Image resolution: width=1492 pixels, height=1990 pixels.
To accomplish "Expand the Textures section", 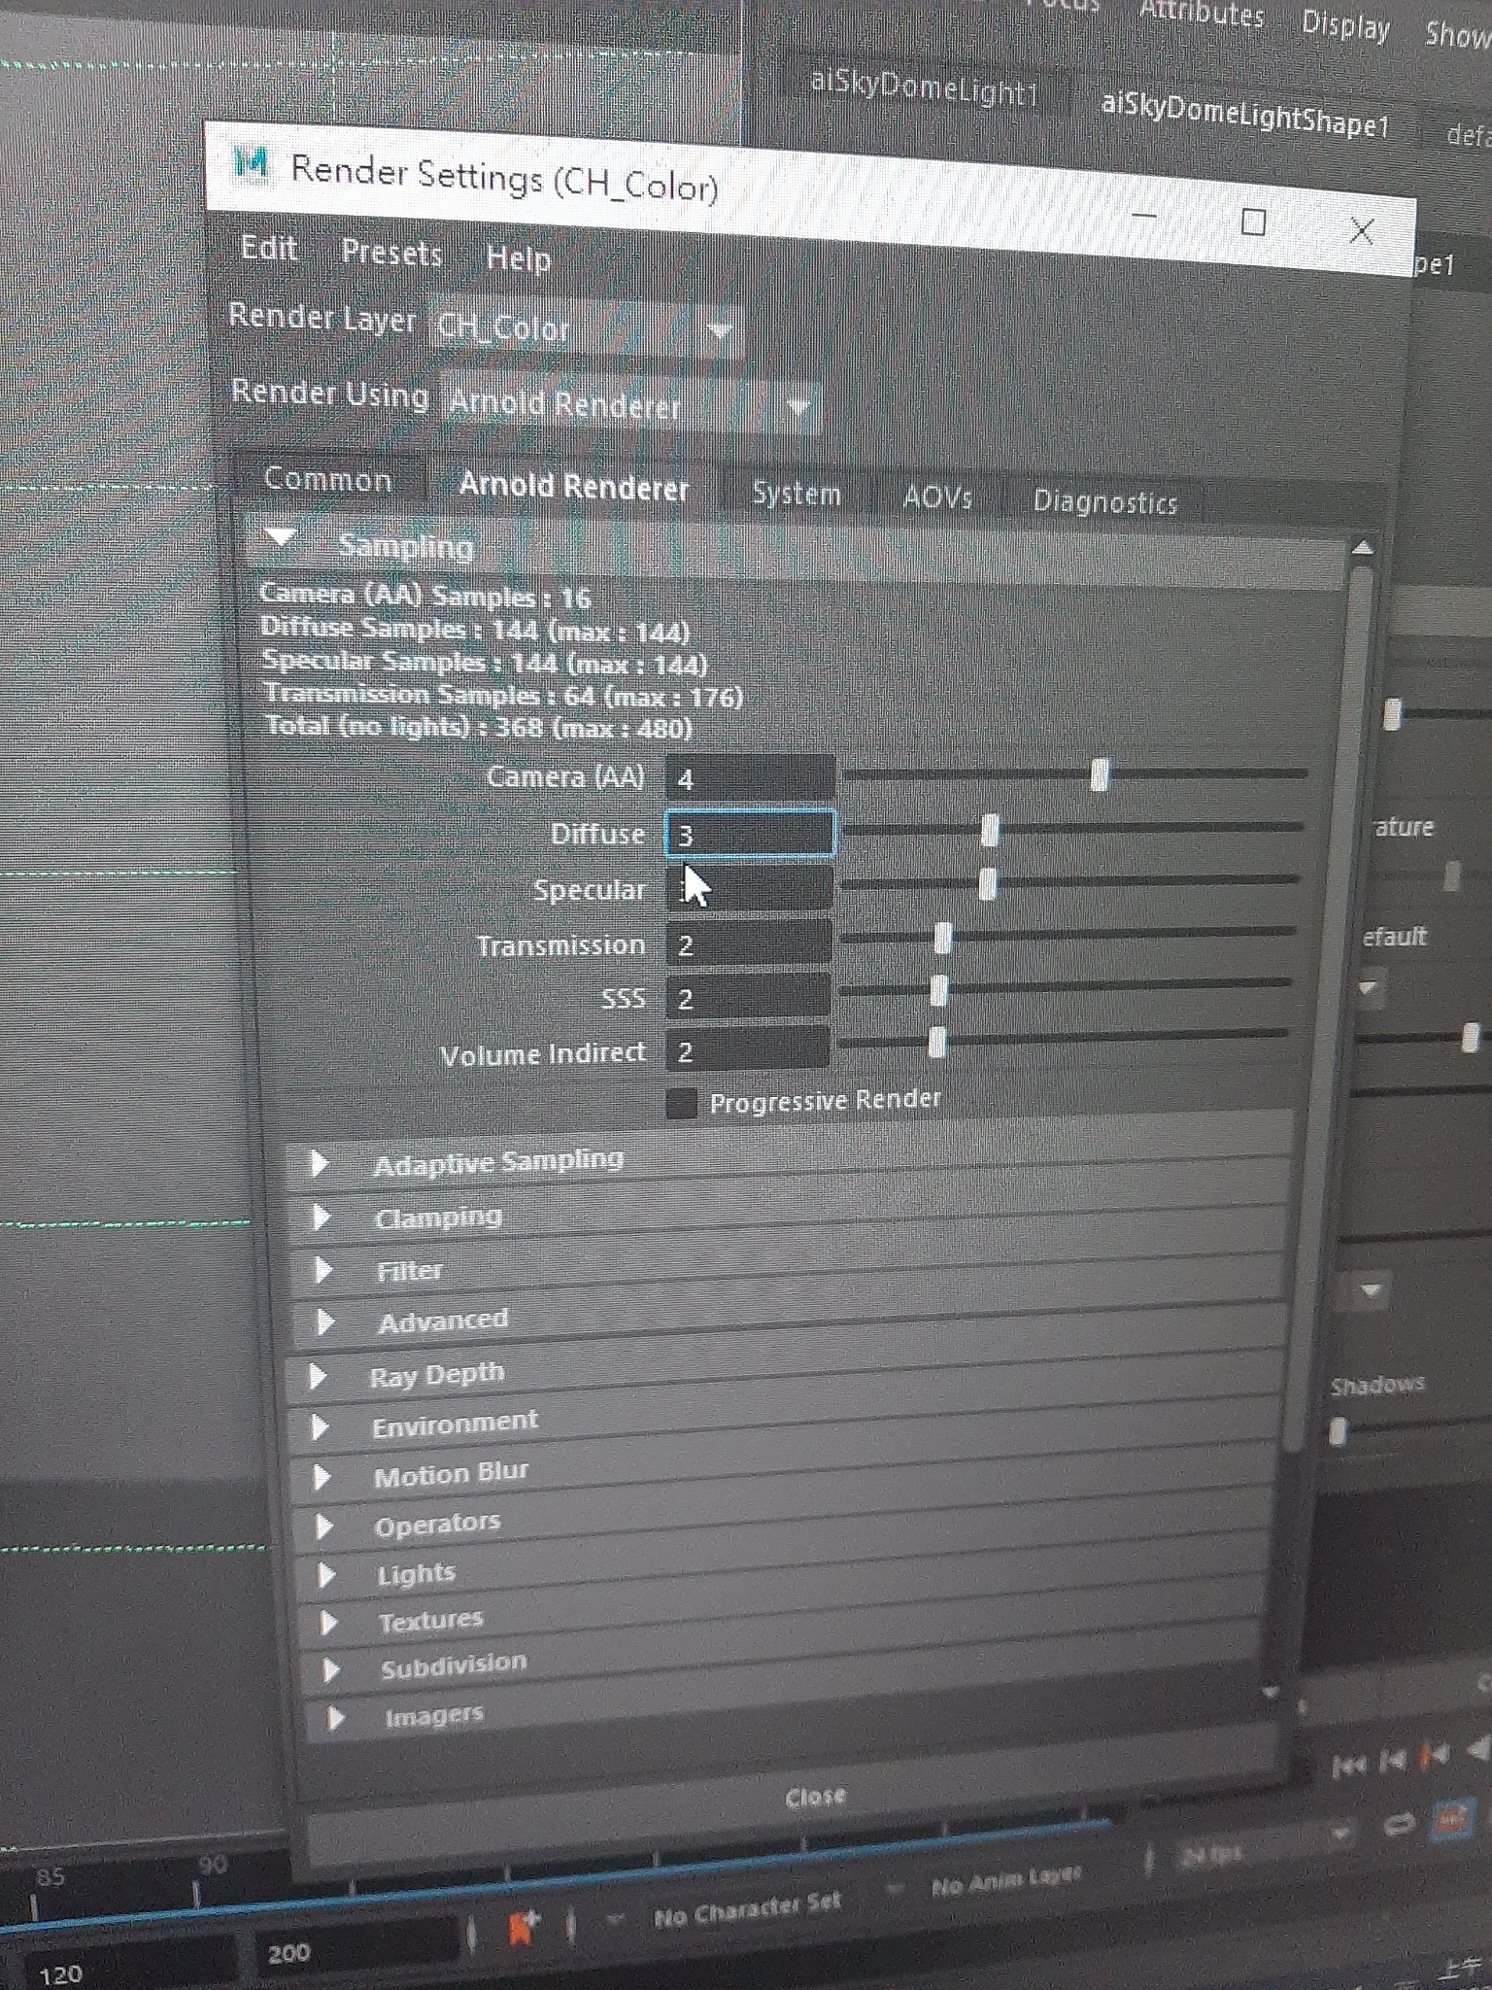I will click(328, 1623).
